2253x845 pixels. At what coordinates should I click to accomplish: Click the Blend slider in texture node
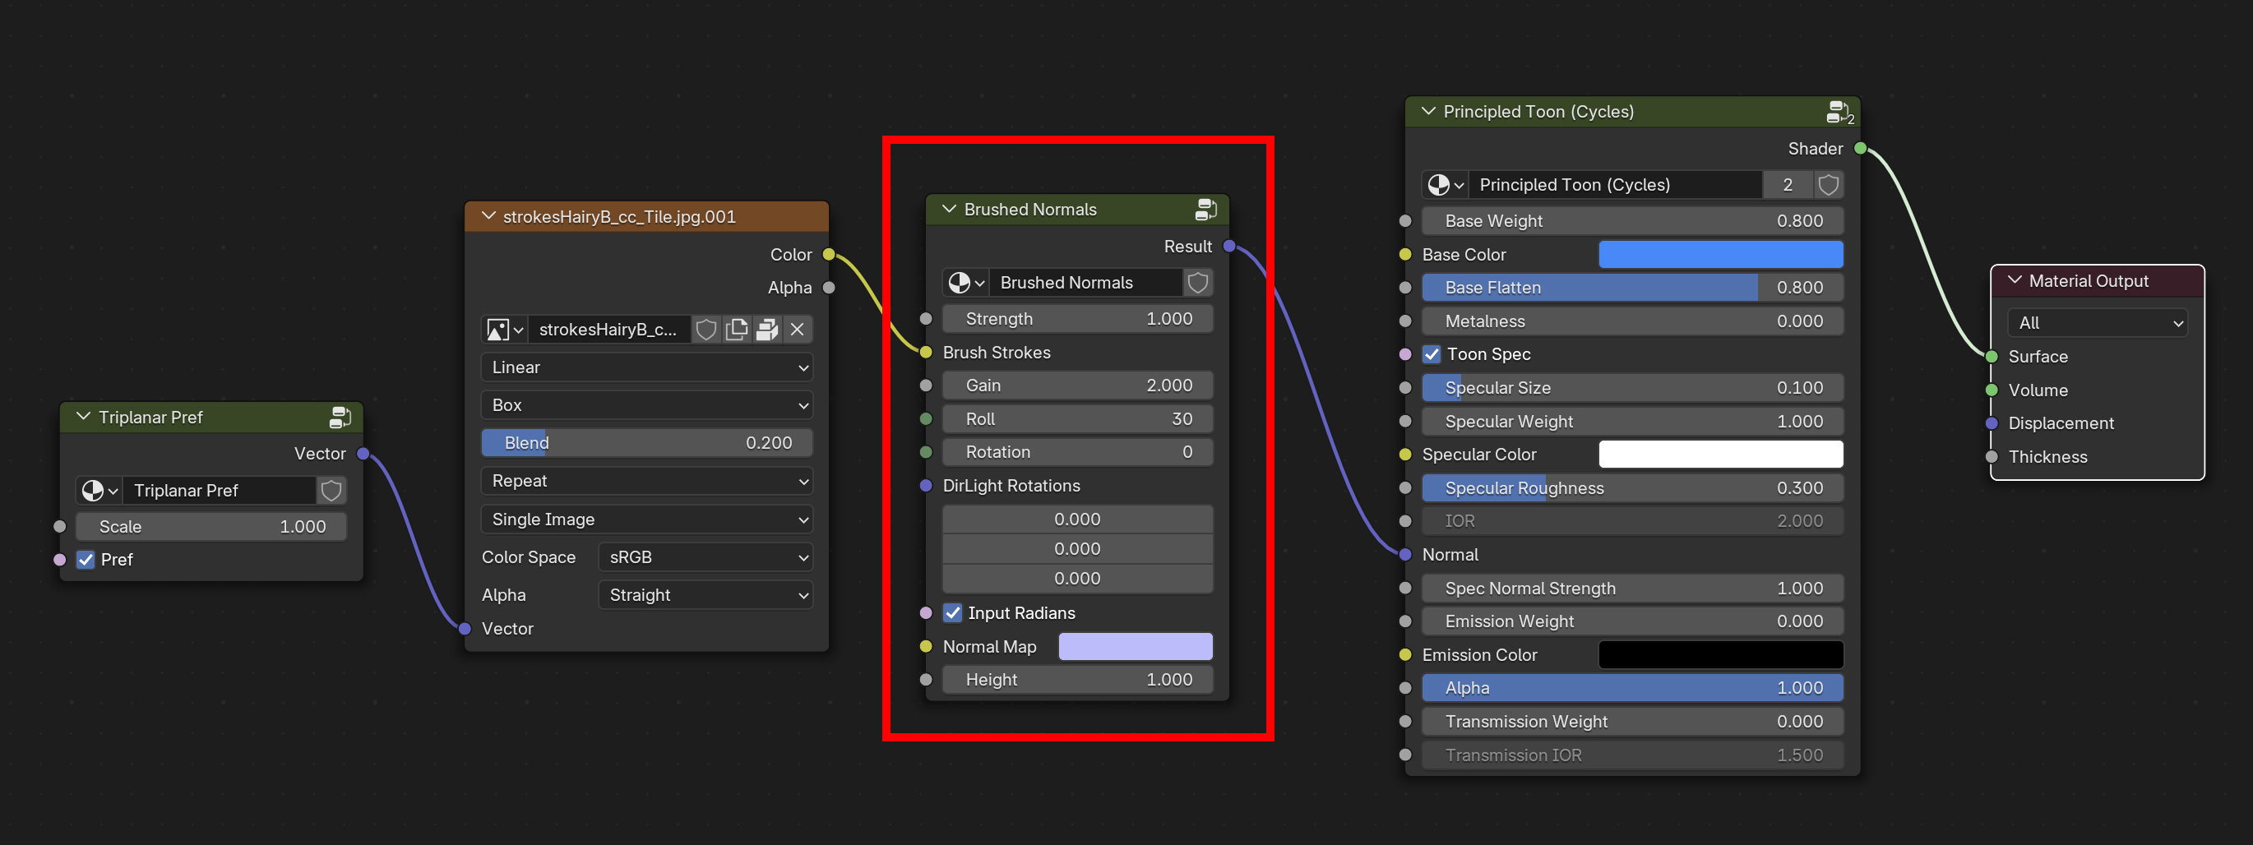(646, 442)
